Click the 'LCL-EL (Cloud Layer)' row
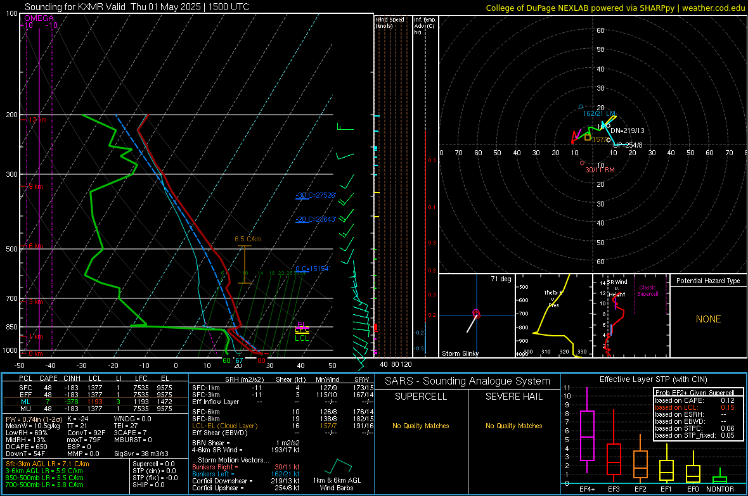The height and width of the screenshot is (496, 748). (283, 426)
